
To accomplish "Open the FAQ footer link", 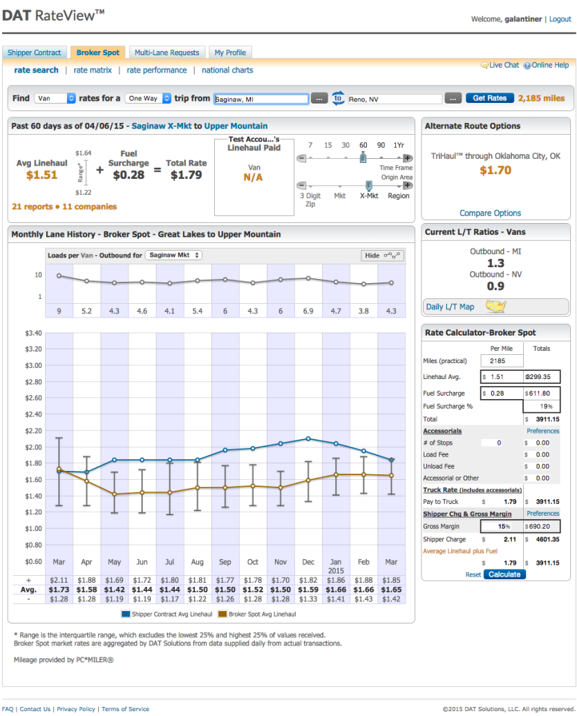I will coord(8,709).
